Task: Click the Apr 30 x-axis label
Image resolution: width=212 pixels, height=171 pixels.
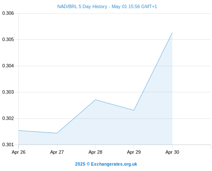Action: coord(172,152)
